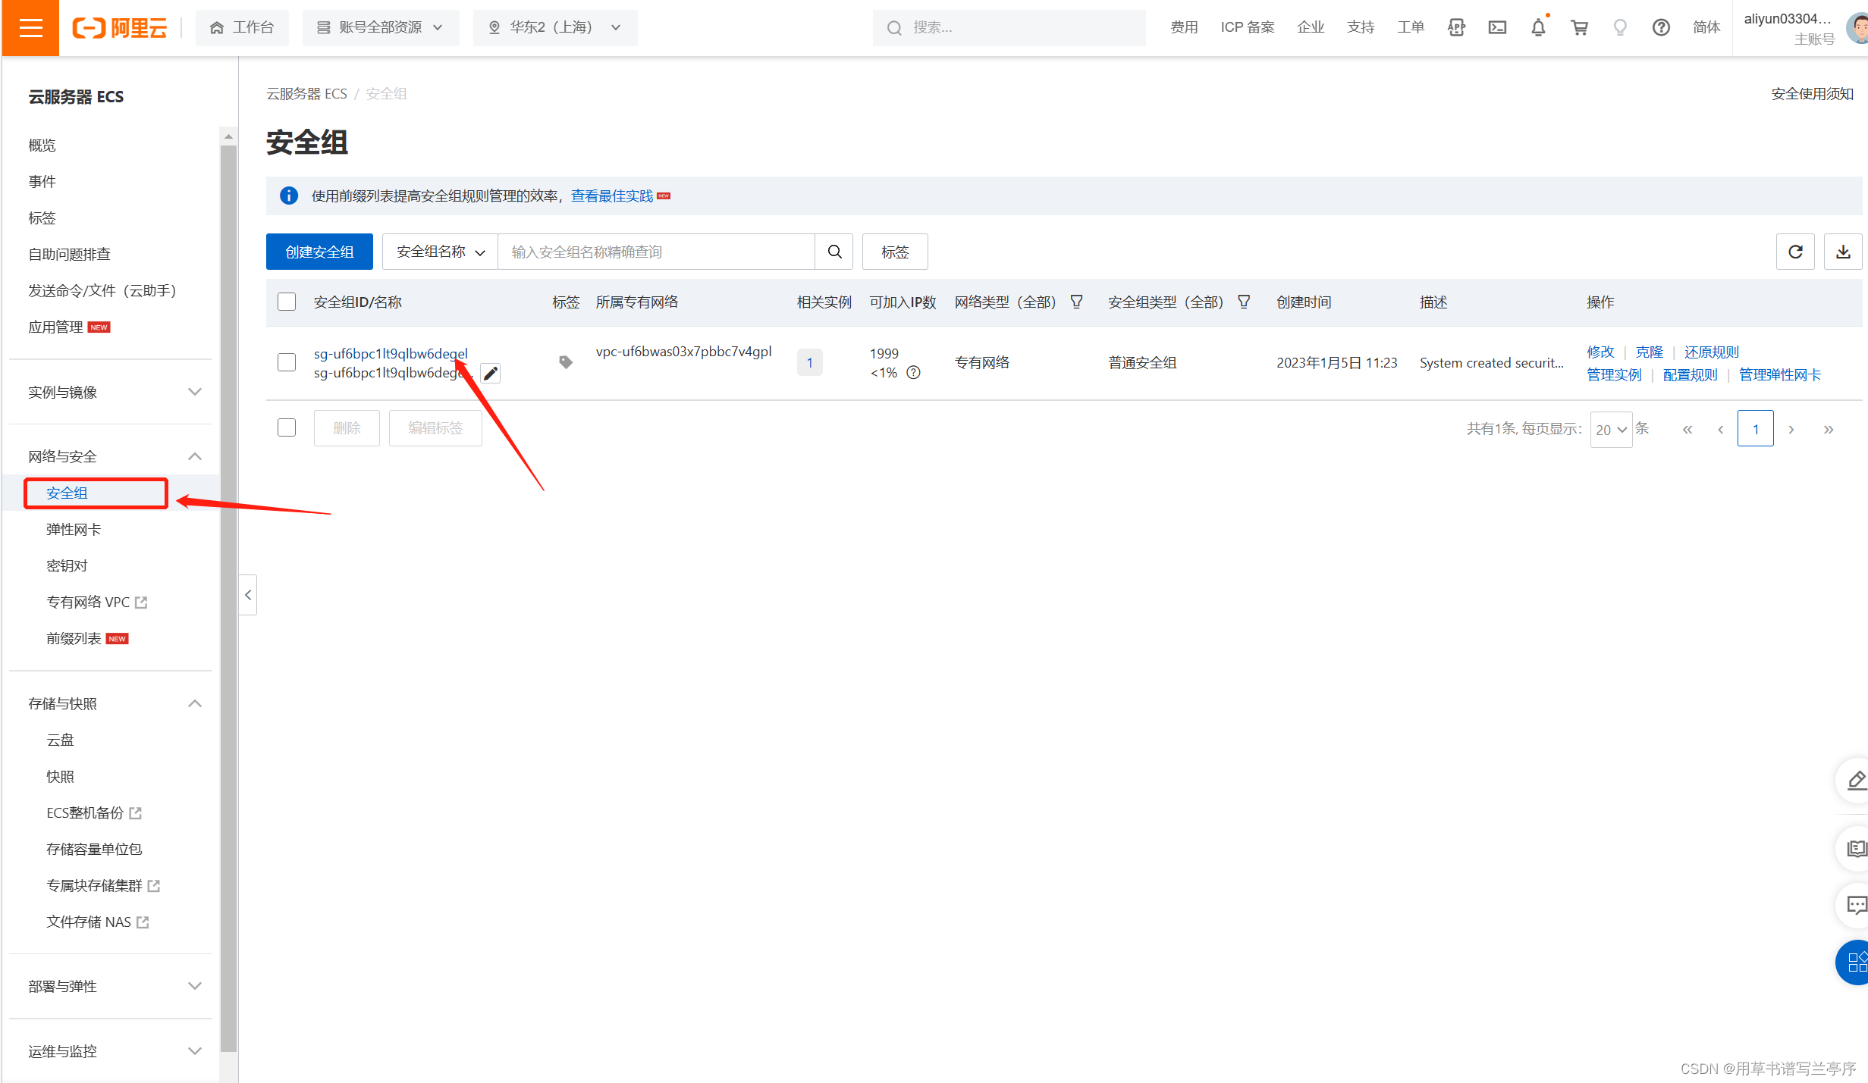
Task: Click the 创建安全组 button
Action: pyautogui.click(x=319, y=252)
